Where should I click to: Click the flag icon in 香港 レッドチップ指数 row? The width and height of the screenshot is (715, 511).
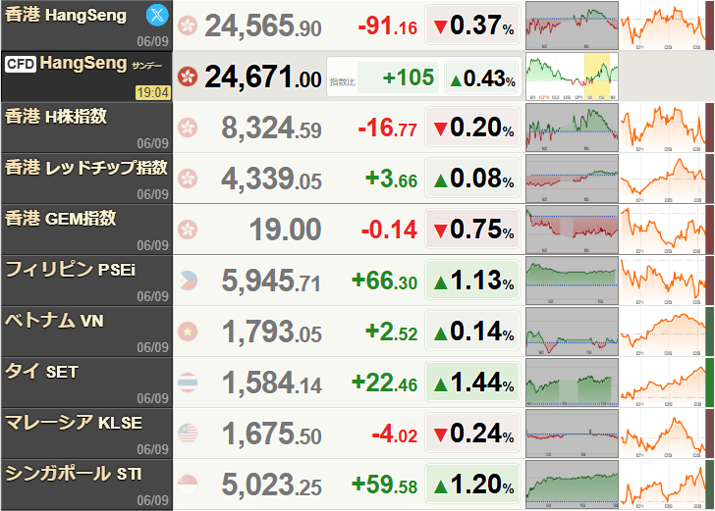point(188,179)
